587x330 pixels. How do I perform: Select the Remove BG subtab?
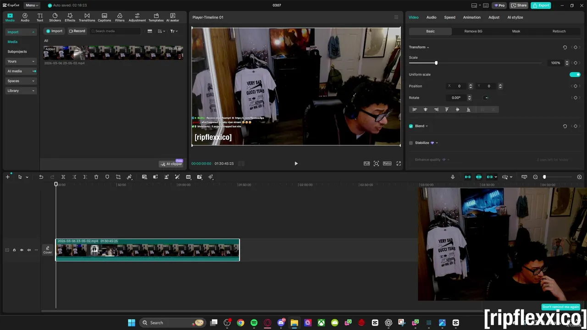[473, 31]
